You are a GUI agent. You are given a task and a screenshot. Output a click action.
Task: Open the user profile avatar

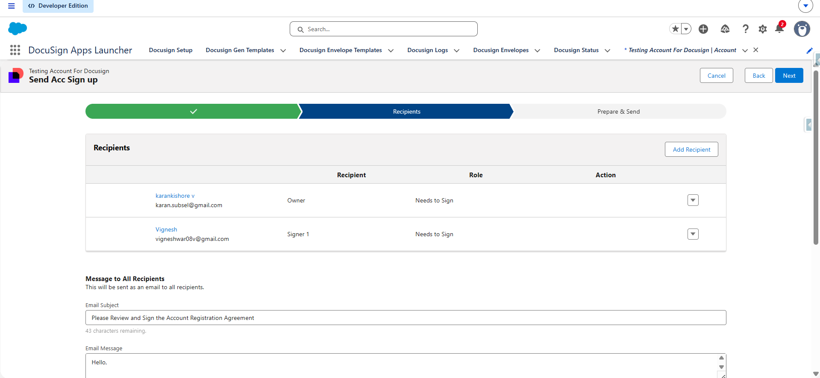[x=802, y=29]
